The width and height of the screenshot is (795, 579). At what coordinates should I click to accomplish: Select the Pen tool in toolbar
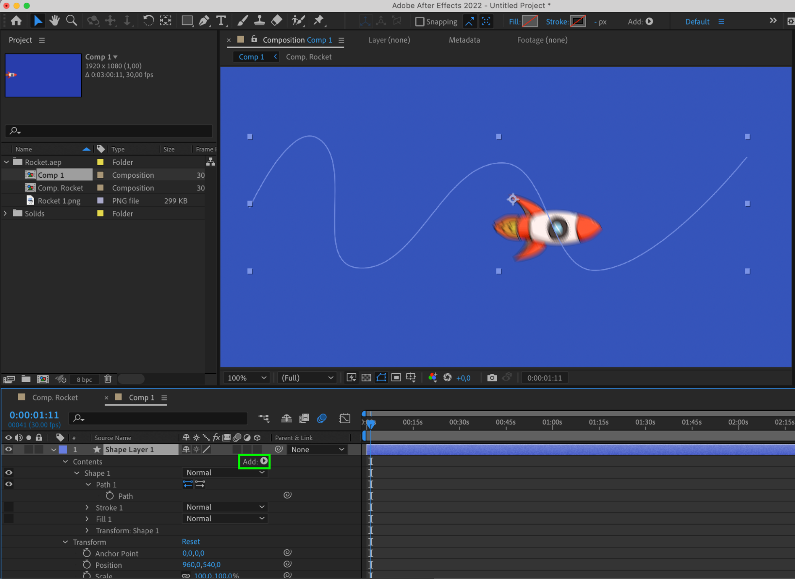tap(204, 21)
